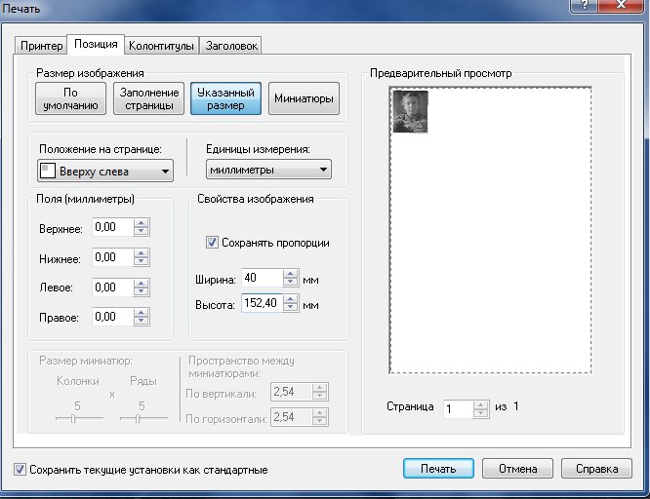Click the position icon in Вверху слева box
Image resolution: width=650 pixels, height=499 pixels.
(x=48, y=171)
